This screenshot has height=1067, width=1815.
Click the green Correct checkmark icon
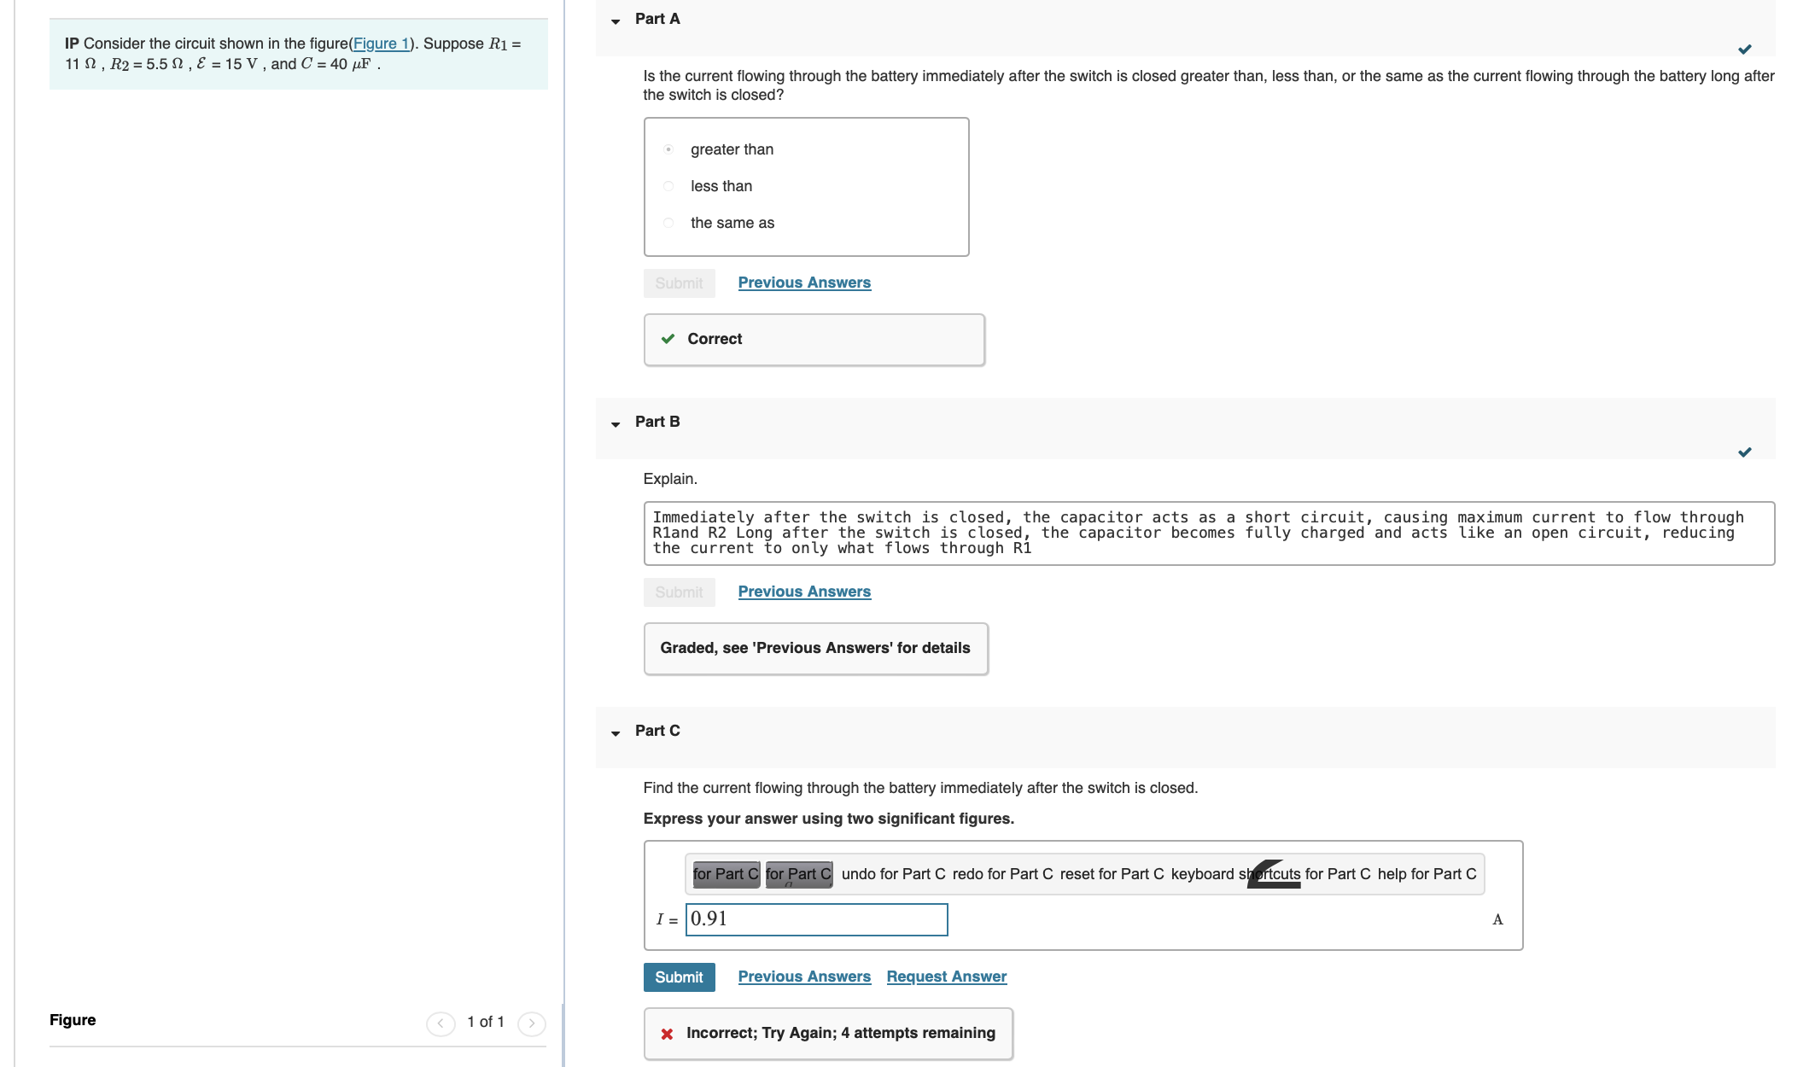pos(668,339)
